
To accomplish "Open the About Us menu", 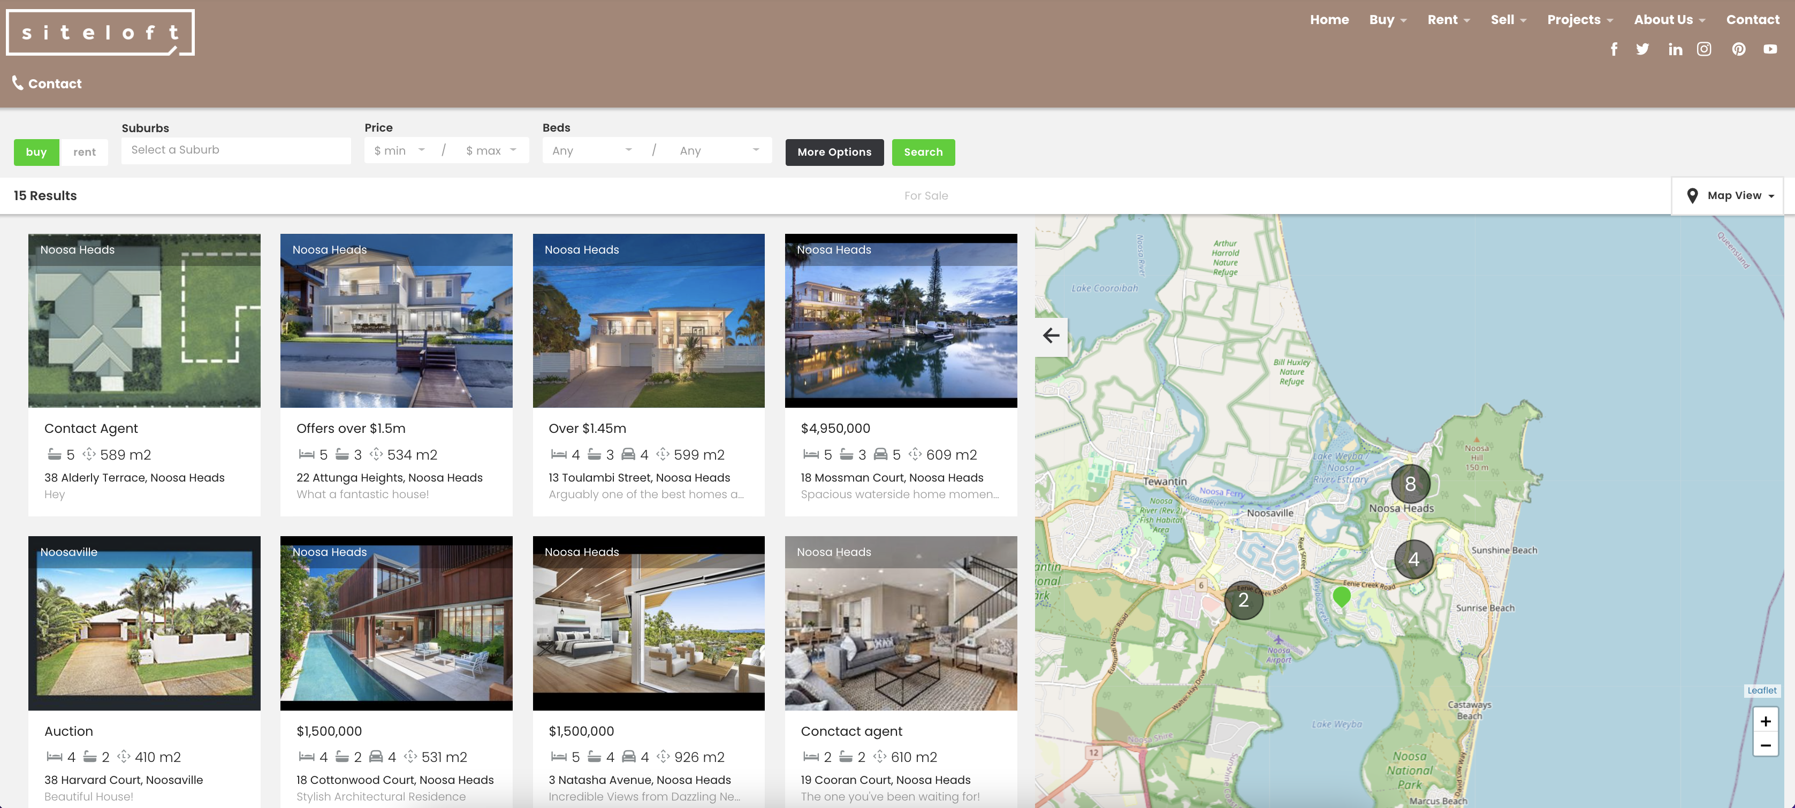I will tap(1670, 19).
